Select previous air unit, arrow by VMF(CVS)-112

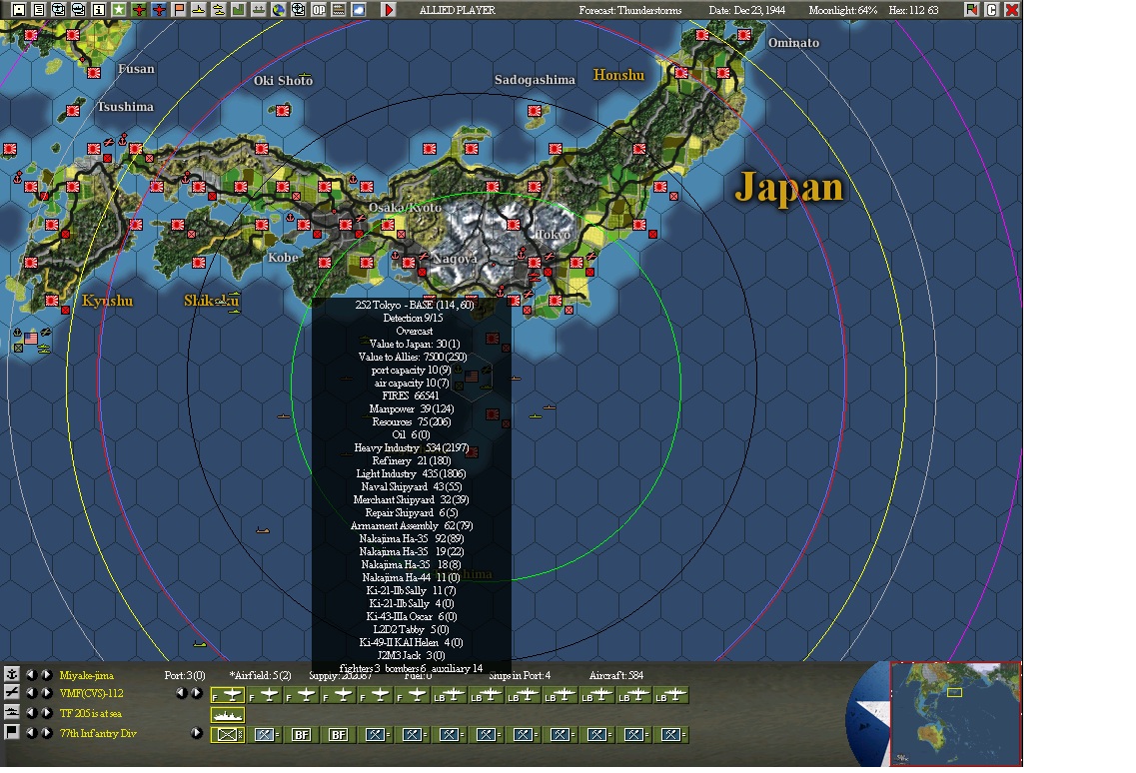click(31, 693)
